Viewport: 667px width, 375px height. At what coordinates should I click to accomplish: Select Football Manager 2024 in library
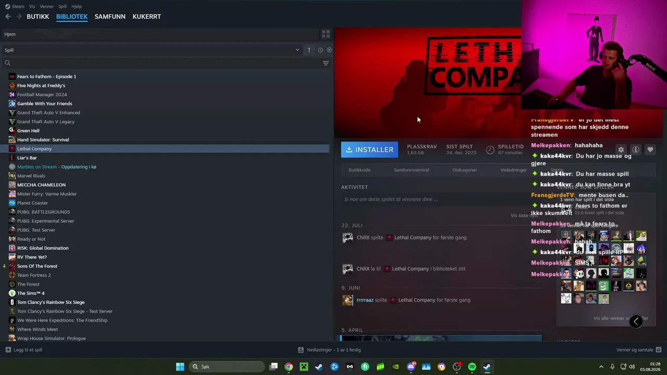tap(42, 95)
